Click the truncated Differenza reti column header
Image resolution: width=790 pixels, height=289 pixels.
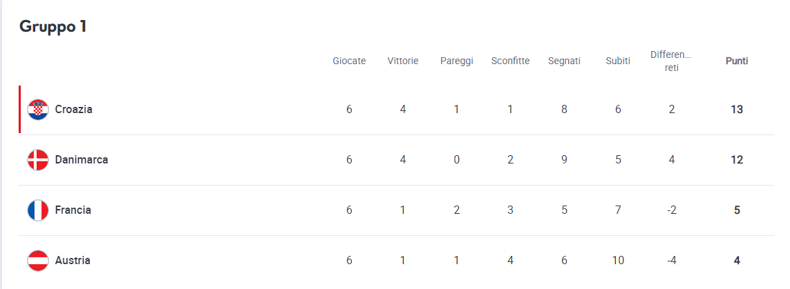(671, 61)
